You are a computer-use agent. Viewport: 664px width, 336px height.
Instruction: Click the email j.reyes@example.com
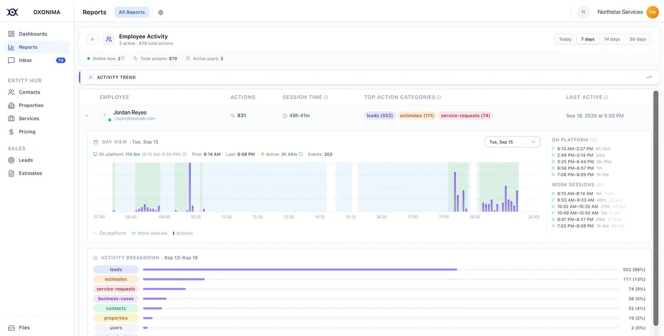point(135,119)
